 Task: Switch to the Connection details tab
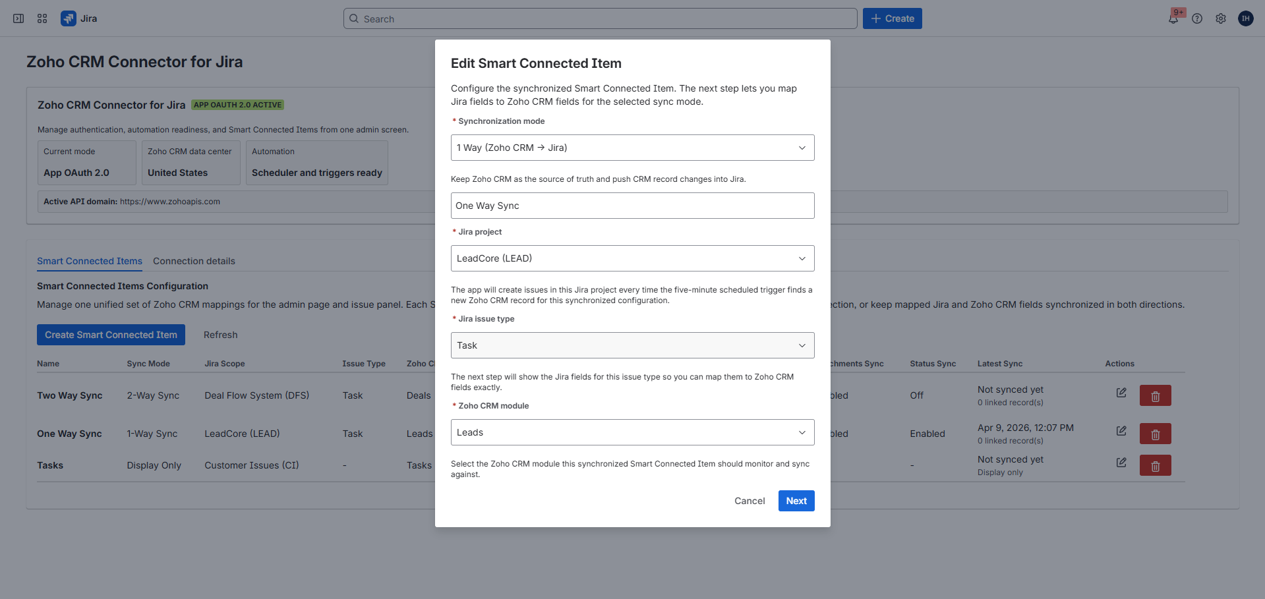194,261
